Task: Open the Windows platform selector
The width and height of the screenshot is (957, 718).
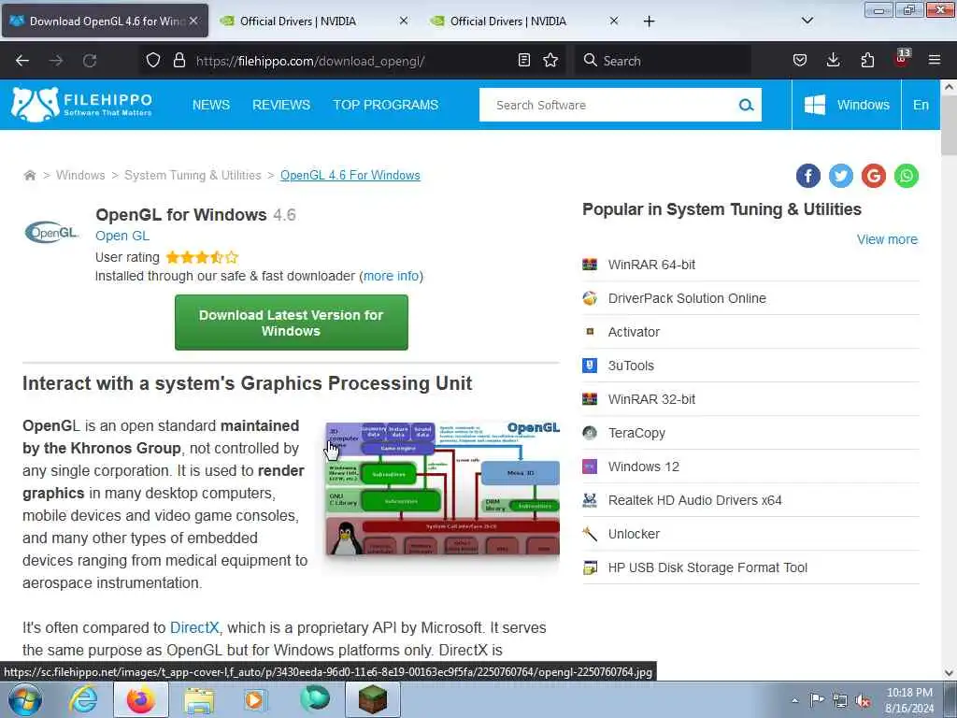Action: point(847,105)
